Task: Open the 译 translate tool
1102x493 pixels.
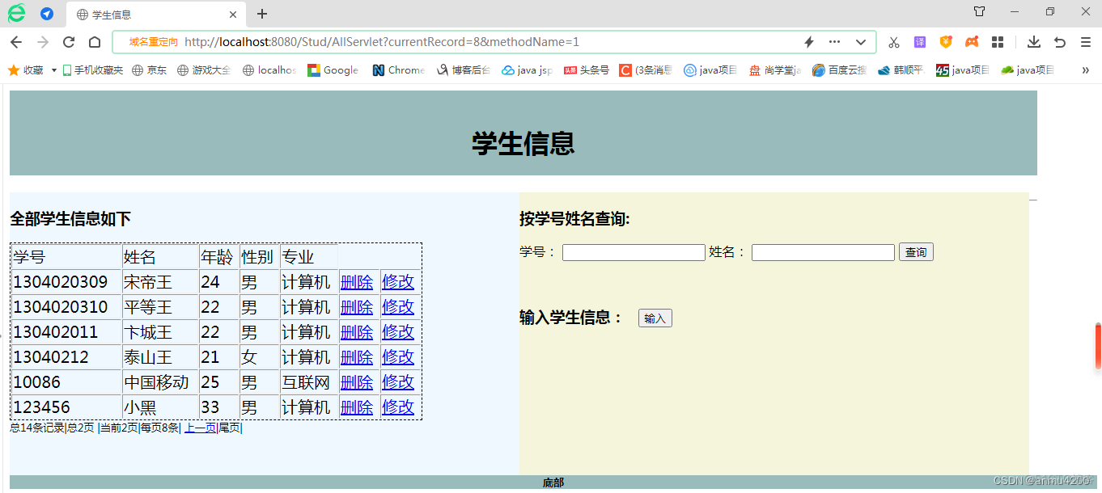Action: [x=919, y=42]
